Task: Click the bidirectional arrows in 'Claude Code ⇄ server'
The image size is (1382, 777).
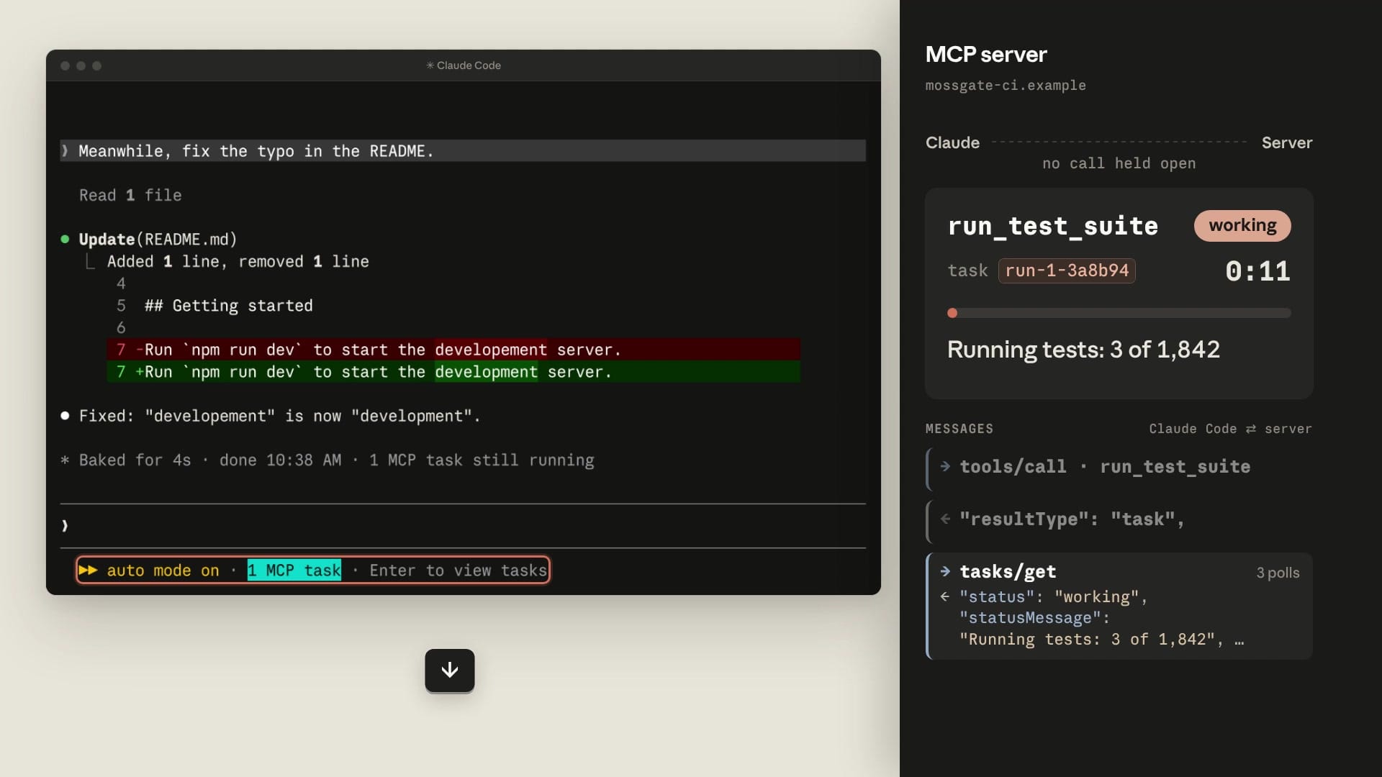Action: pyautogui.click(x=1251, y=429)
